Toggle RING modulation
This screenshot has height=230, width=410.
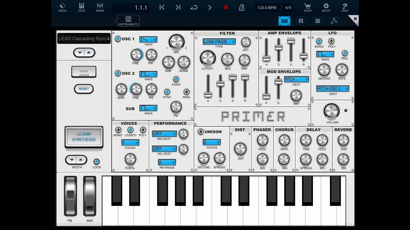pos(186,92)
